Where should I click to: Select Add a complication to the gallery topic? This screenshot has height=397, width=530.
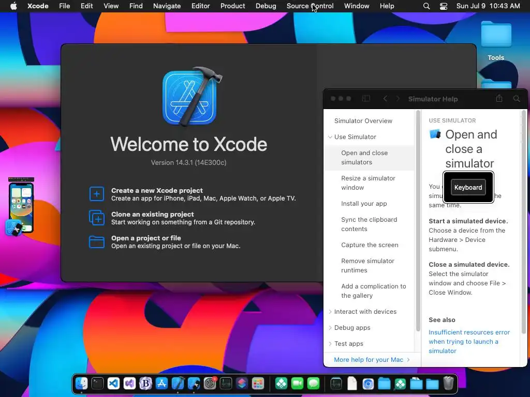(x=374, y=291)
